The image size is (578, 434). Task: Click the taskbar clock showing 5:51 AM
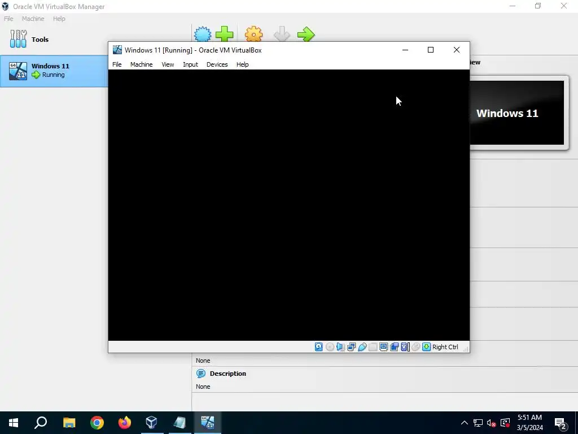tap(529, 423)
